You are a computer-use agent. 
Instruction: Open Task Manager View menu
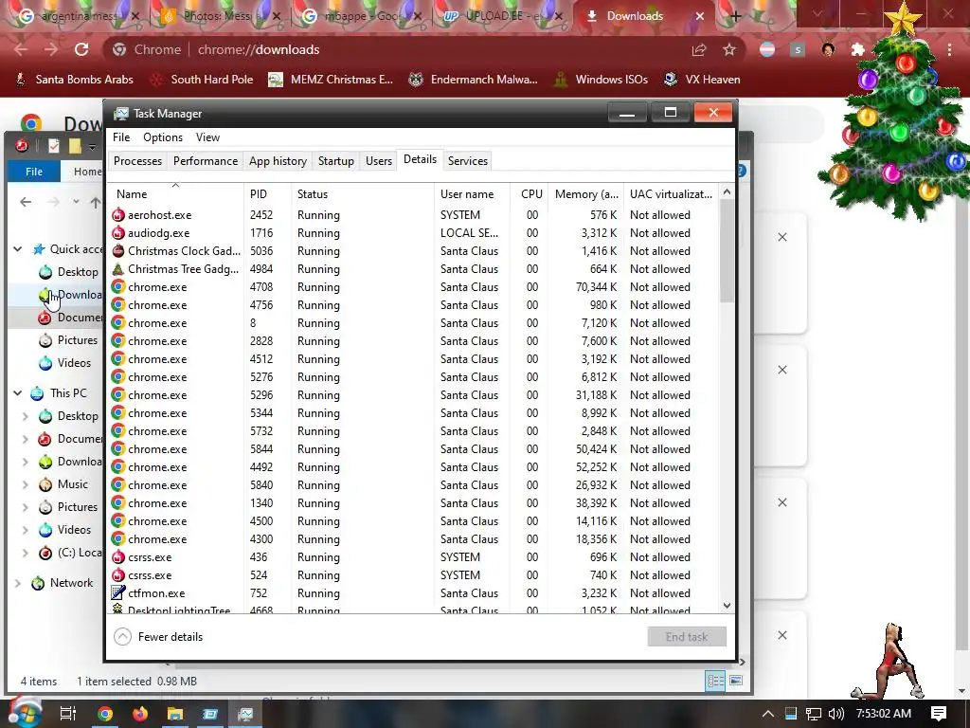(207, 137)
